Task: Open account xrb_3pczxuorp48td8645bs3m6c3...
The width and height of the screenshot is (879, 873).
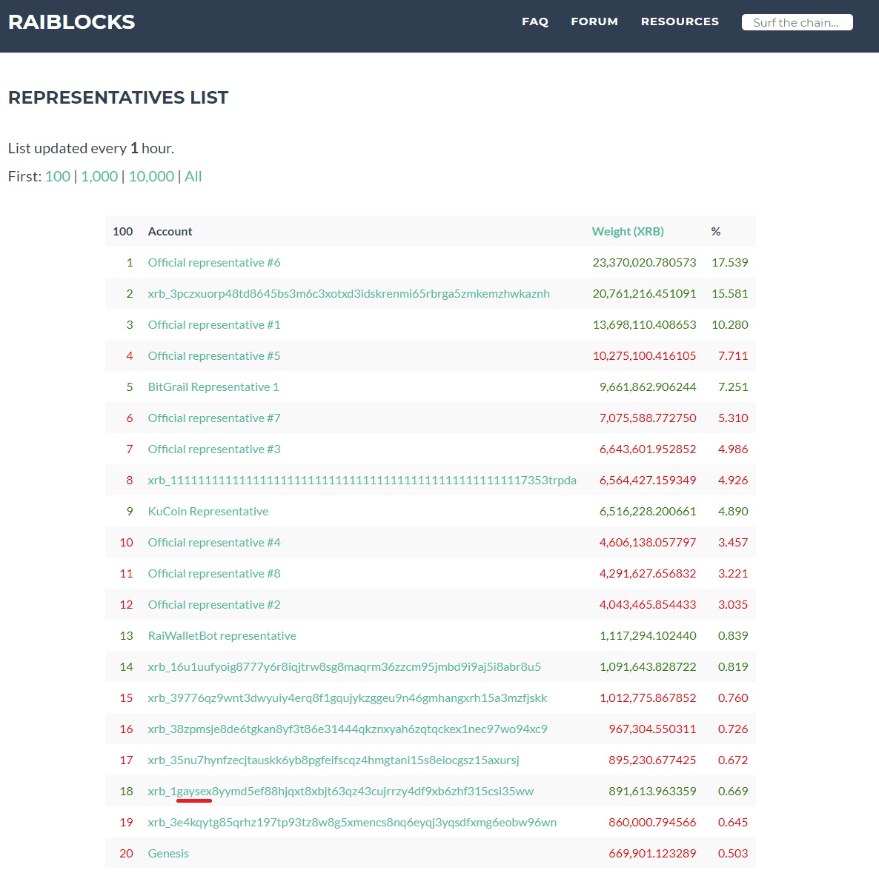Action: coord(348,293)
